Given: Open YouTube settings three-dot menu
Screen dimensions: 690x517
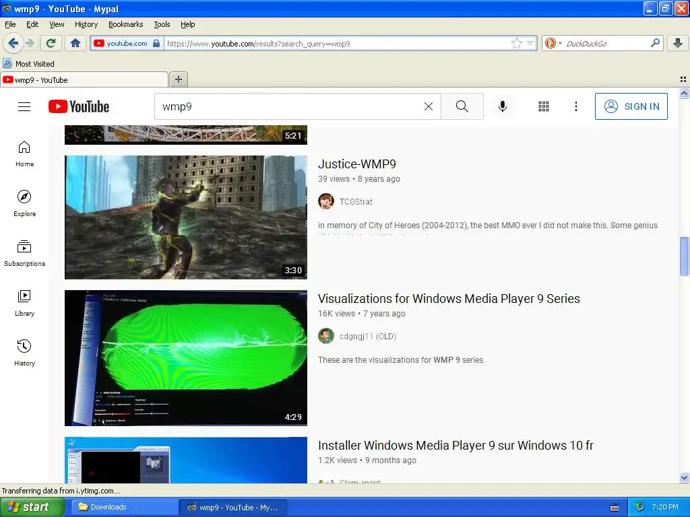Looking at the screenshot, I should [x=575, y=106].
